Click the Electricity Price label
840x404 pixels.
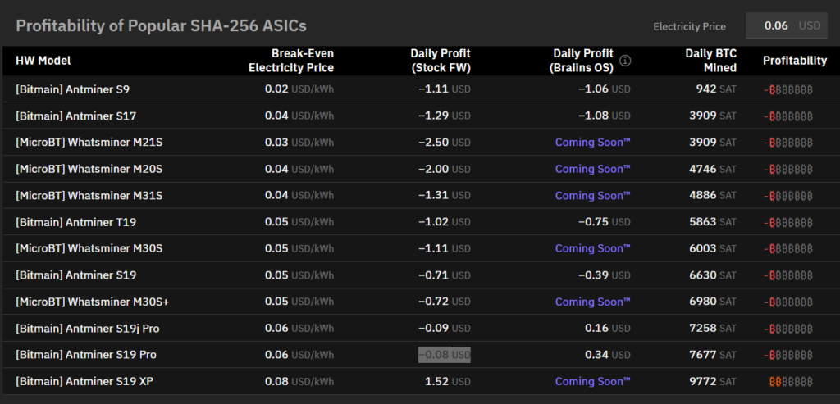coord(689,26)
